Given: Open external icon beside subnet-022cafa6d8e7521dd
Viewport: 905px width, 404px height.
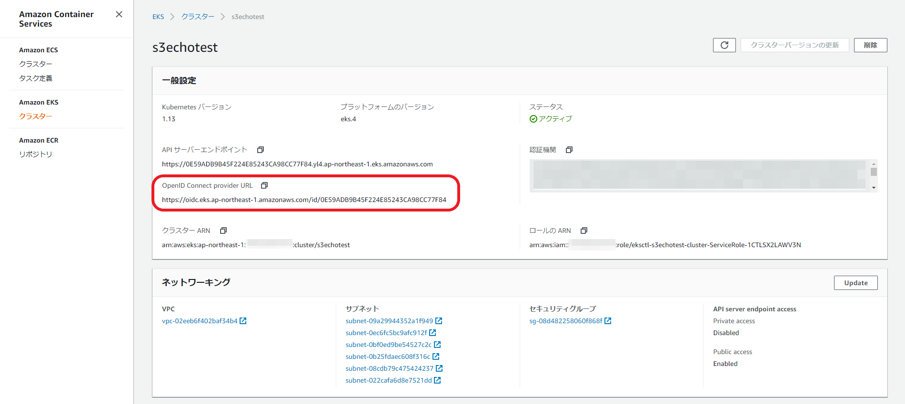Looking at the screenshot, I should tap(437, 380).
